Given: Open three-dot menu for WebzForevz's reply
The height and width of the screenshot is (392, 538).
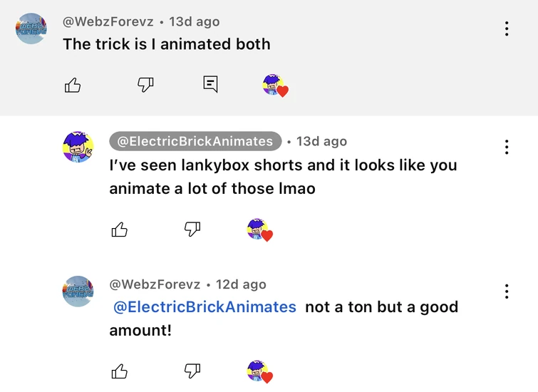Looking at the screenshot, I should tap(507, 291).
